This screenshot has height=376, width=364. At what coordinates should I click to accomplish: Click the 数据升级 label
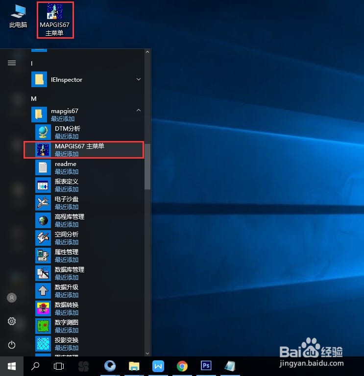[x=67, y=287]
